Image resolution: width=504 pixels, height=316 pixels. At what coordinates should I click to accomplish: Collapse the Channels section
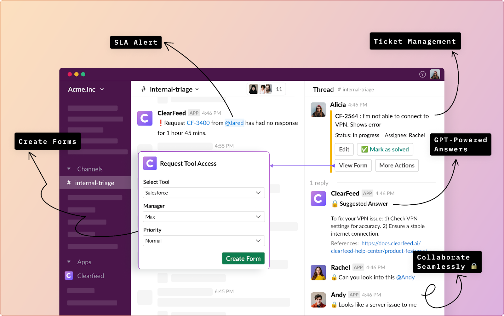tap(69, 169)
